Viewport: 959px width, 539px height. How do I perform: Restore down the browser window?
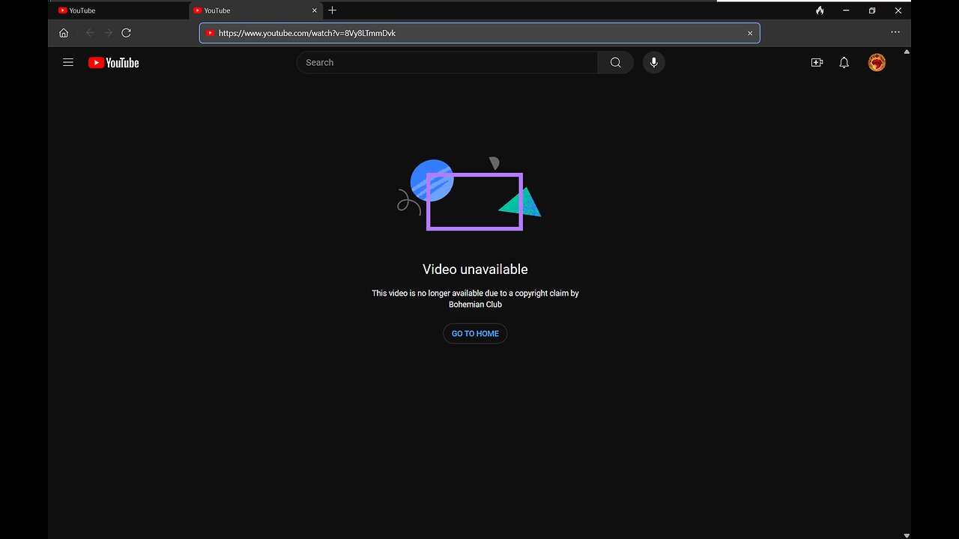[872, 10]
